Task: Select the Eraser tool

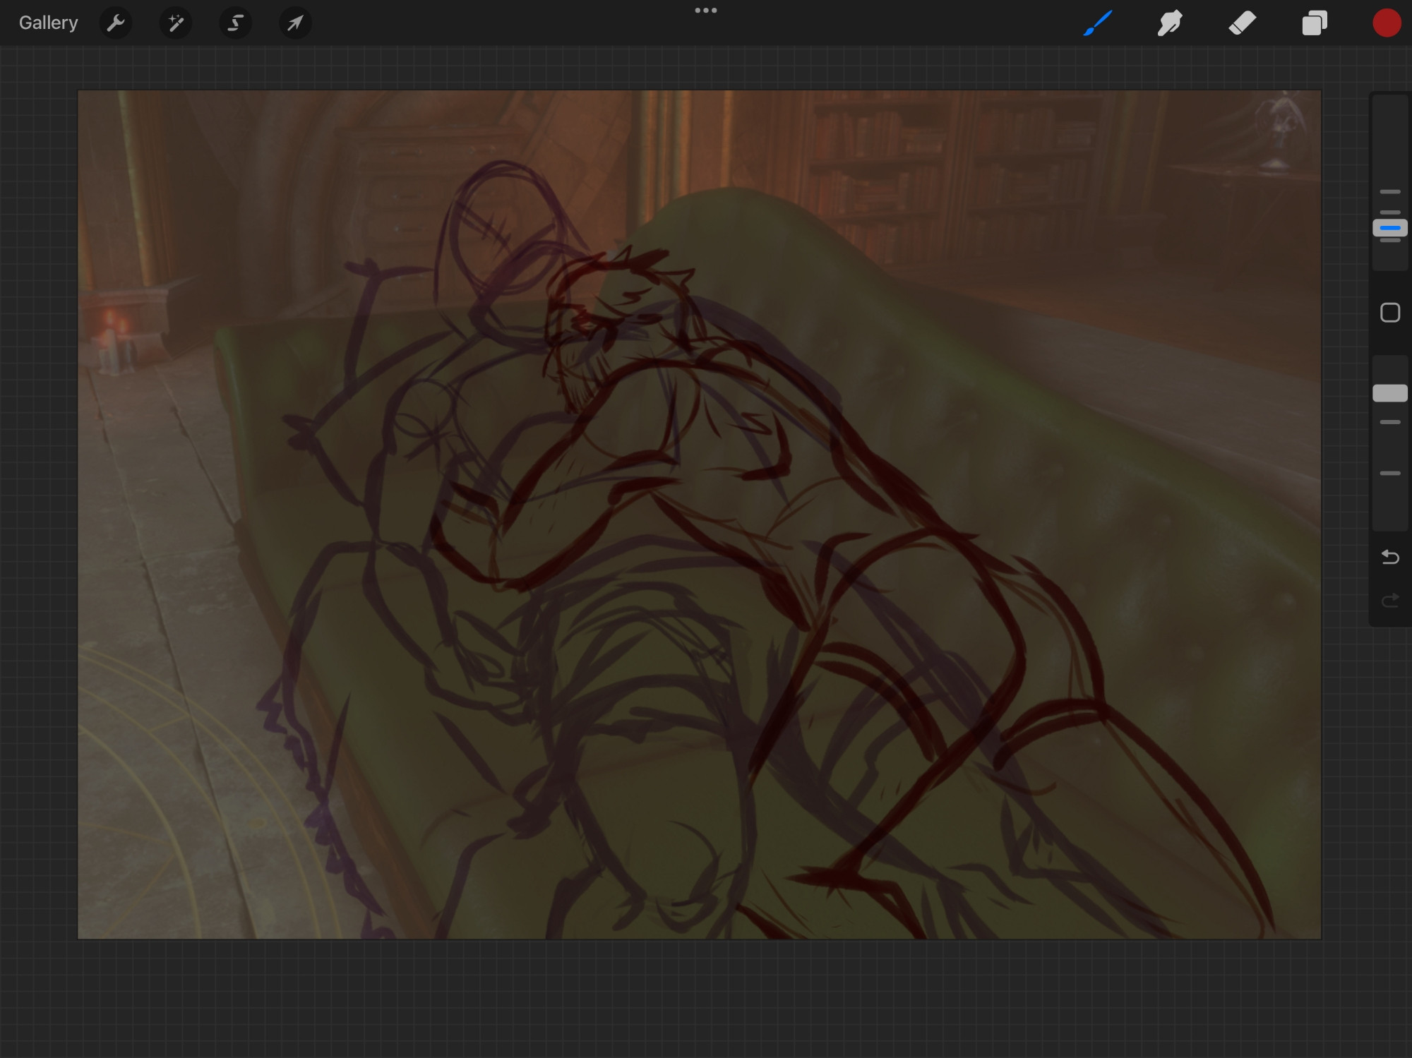Action: 1243,23
